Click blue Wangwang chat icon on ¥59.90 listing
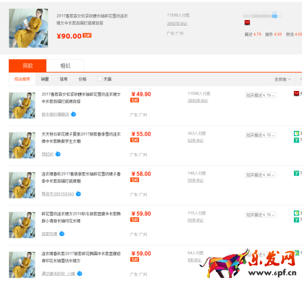Viewport: 302px width, 284px height. click(62, 233)
